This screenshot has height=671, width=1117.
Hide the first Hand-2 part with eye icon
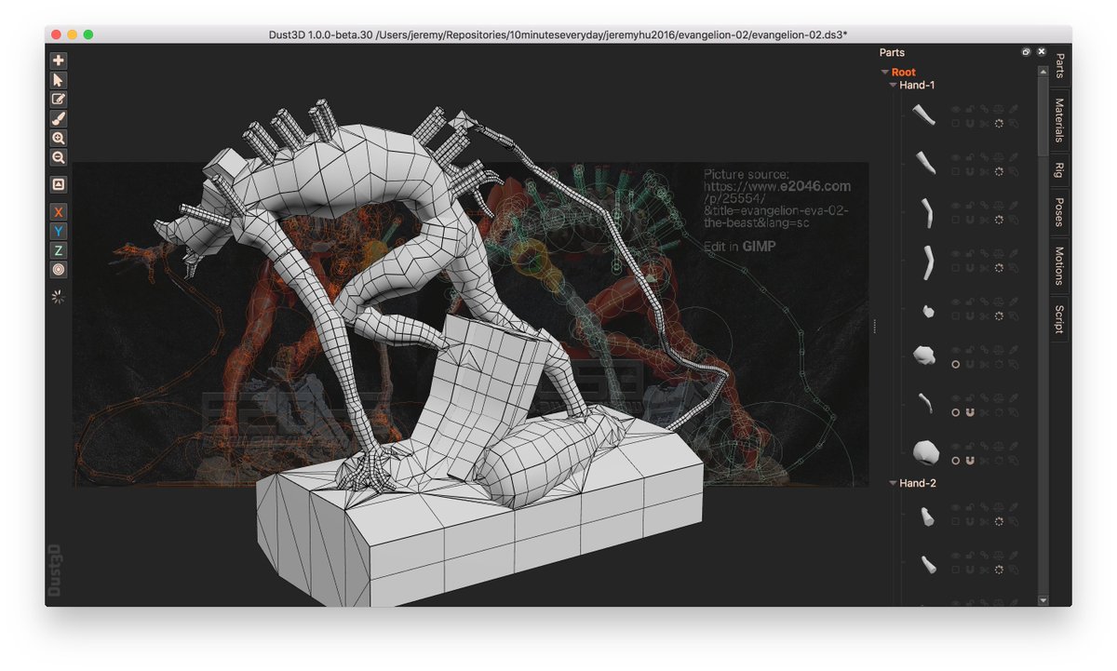pos(955,509)
